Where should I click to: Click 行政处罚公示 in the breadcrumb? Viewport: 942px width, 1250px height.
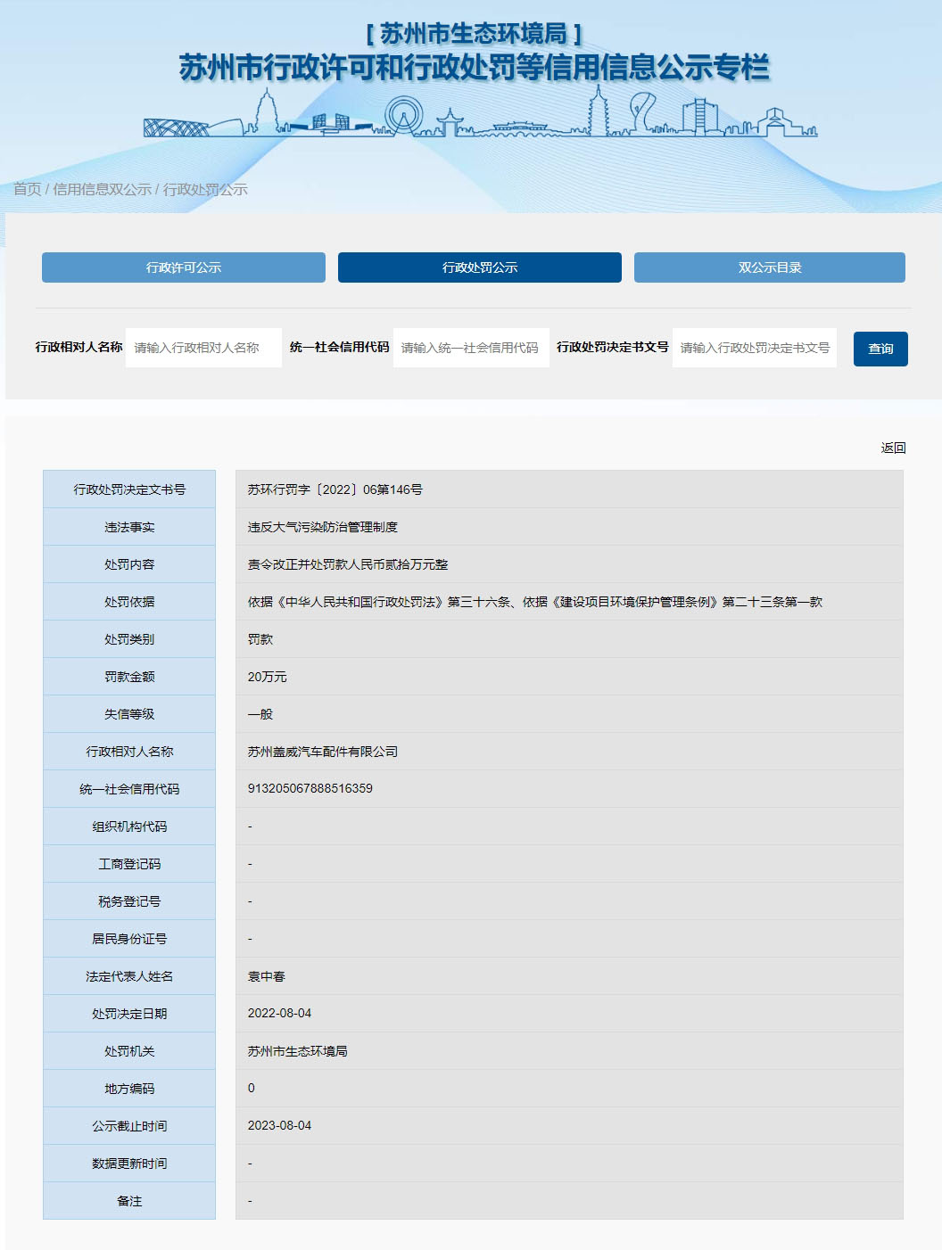tap(205, 189)
